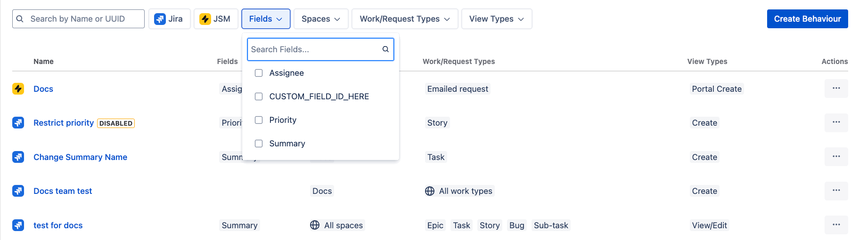Tick the Summary checkbox in Fields list
The height and width of the screenshot is (240, 859).
pyautogui.click(x=259, y=144)
